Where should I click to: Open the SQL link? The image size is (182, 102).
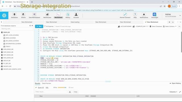pyautogui.click(x=47, y=88)
